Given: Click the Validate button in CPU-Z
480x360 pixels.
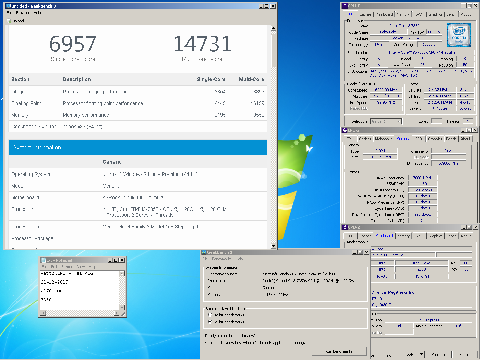Looking at the screenshot, I should 438,355.
